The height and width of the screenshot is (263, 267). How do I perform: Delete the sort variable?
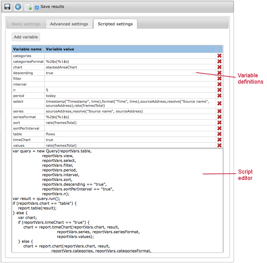point(220,122)
